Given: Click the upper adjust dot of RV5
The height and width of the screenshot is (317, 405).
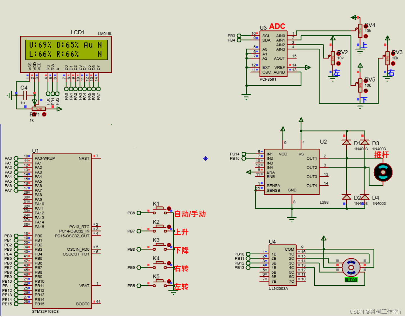Looking at the screenshot, I should point(366,81).
